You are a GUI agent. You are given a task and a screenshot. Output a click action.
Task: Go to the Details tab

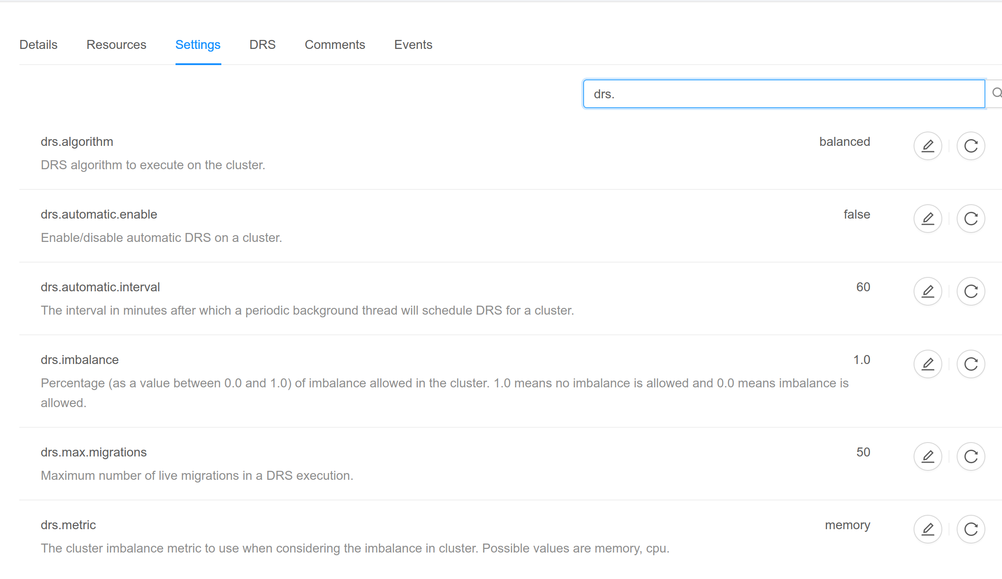[x=38, y=44]
